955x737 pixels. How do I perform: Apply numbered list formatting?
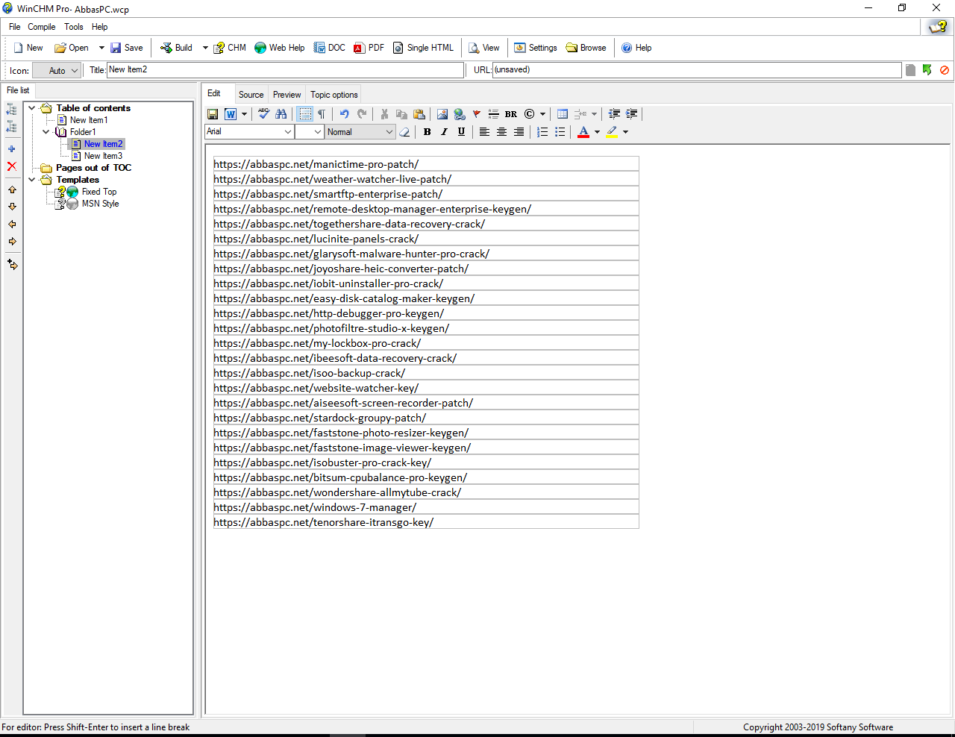pos(542,132)
